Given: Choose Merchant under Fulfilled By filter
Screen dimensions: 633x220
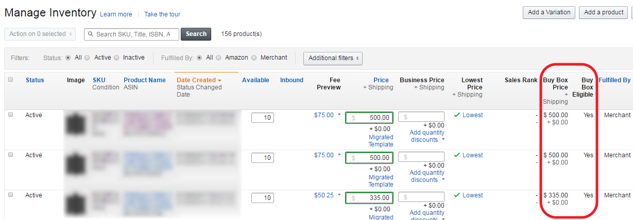Looking at the screenshot, I should tap(254, 58).
